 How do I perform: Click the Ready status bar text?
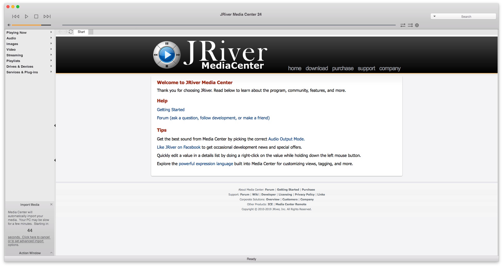pos(251,259)
